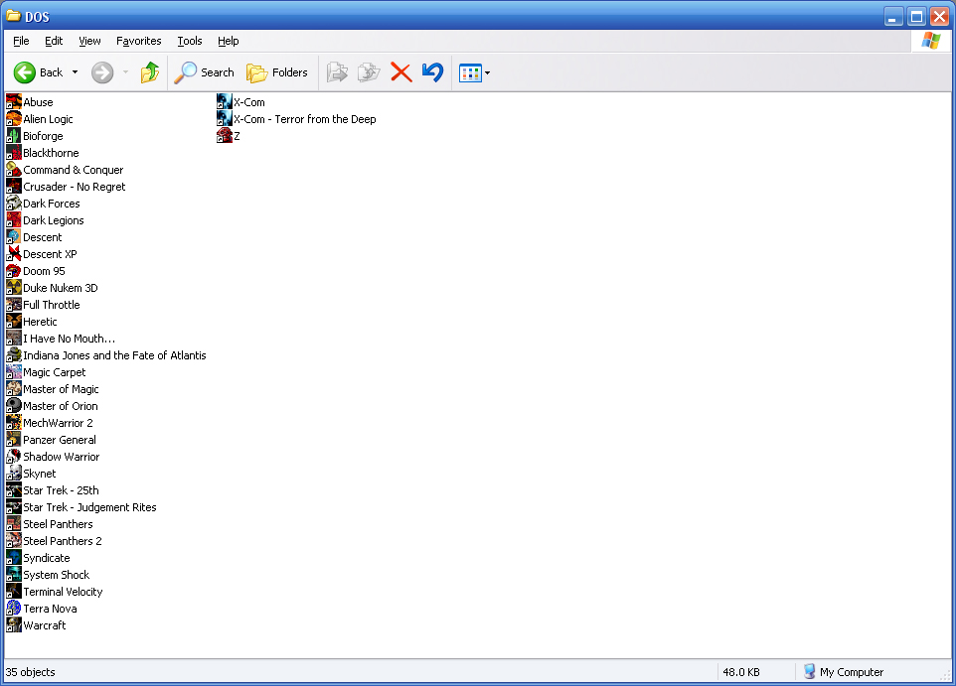Screen dimensions: 956x686
Task: Open the Help menu
Action: click(x=228, y=41)
